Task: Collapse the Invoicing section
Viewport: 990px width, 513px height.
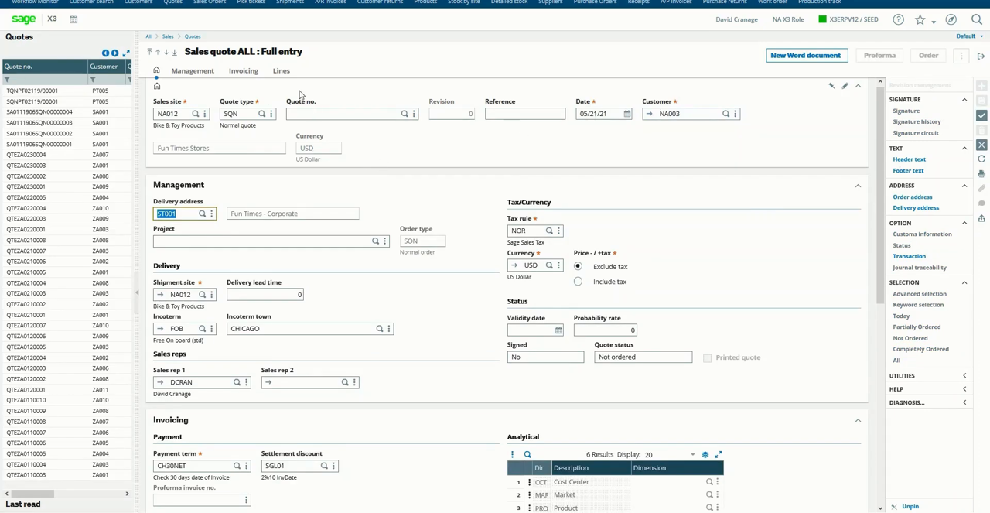Action: pos(858,420)
